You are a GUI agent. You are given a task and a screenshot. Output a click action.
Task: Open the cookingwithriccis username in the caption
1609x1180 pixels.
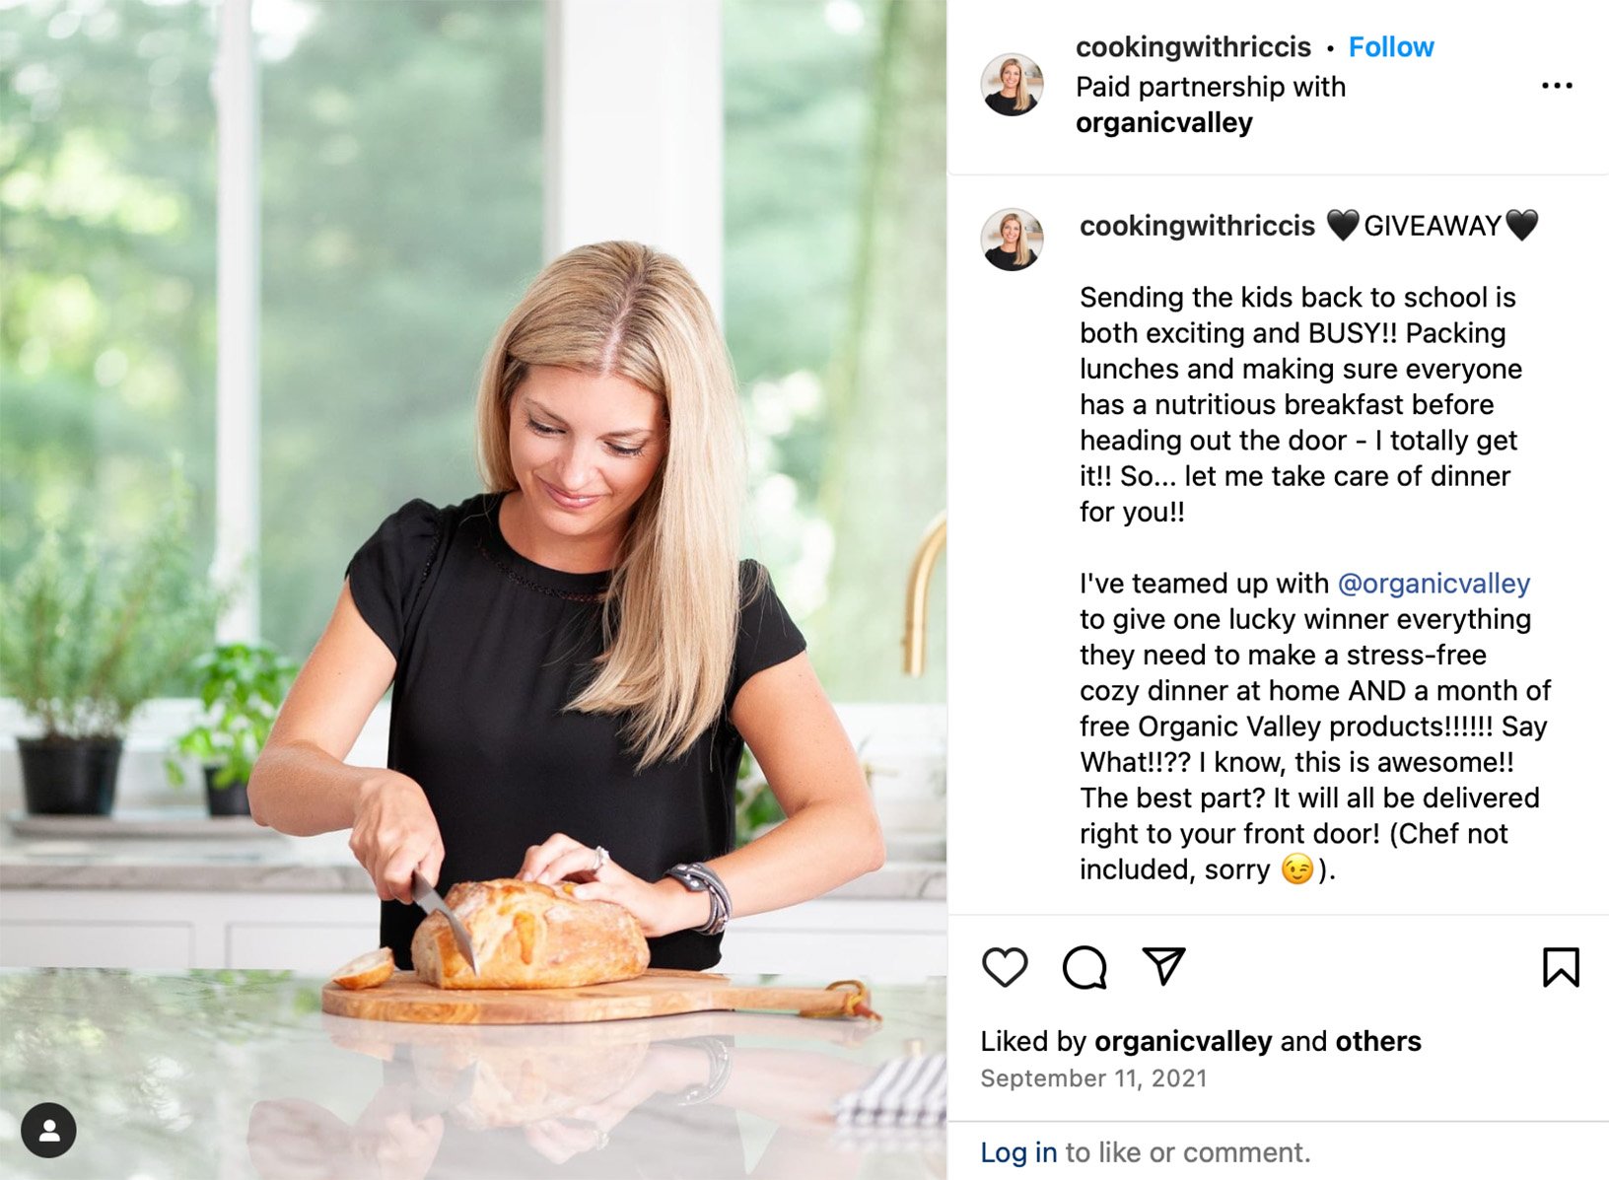click(1197, 226)
